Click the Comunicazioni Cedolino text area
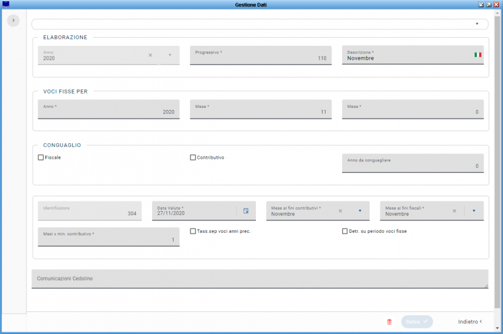The width and height of the screenshot is (503, 334). (260, 279)
